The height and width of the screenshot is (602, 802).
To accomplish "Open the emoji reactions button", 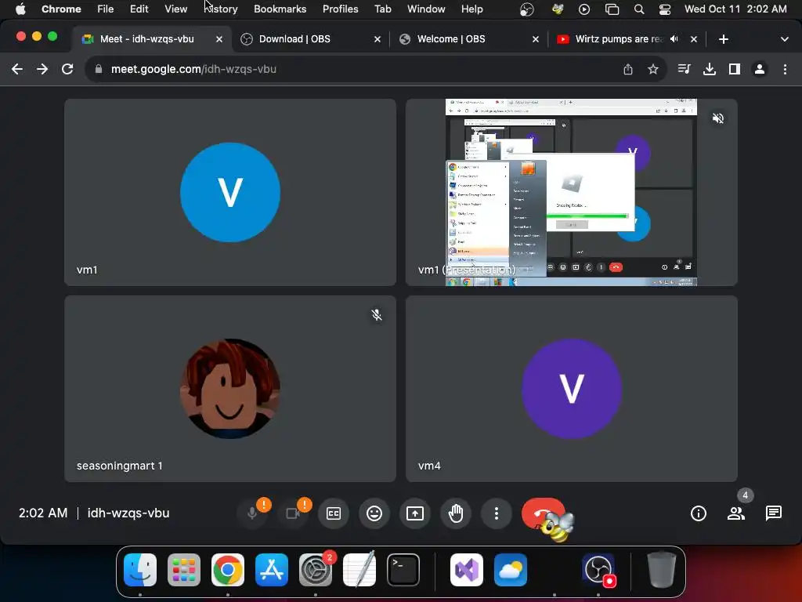I will pos(374,513).
